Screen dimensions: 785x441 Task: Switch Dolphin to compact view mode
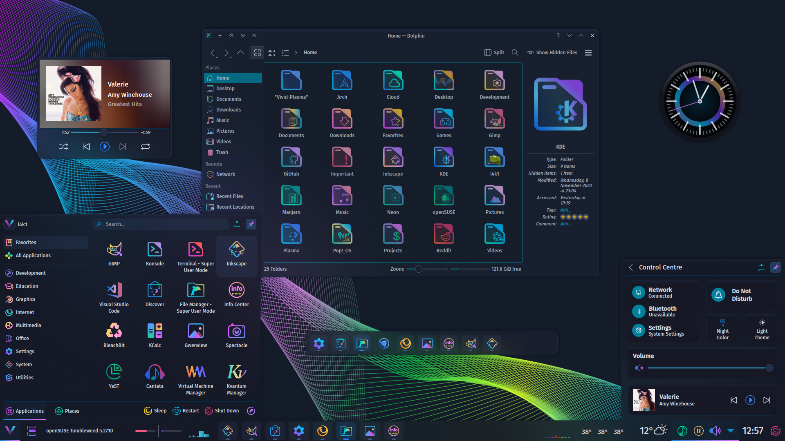[x=271, y=53]
